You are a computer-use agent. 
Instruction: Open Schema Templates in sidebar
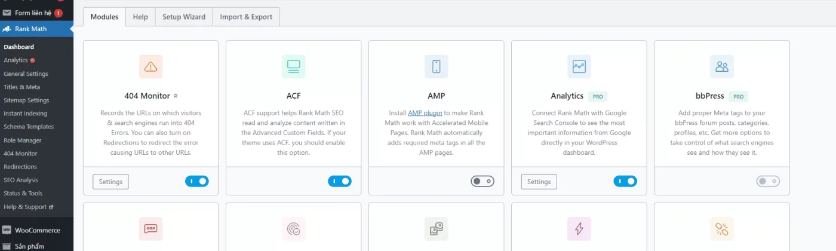(x=29, y=127)
